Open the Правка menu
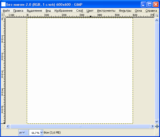This screenshot has height=137, width=160. point(18,11)
